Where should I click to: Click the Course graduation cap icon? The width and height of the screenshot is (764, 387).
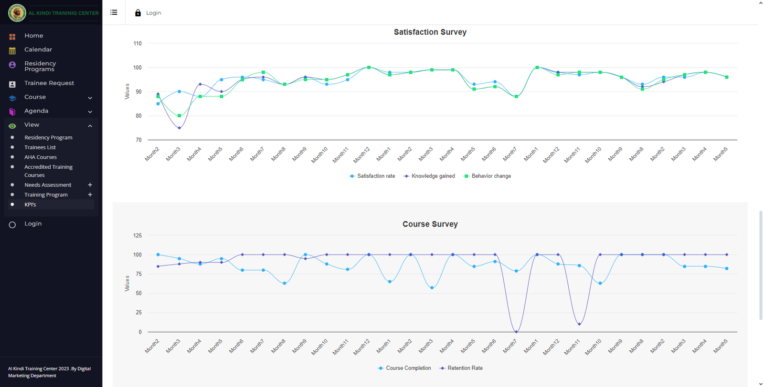12,98
